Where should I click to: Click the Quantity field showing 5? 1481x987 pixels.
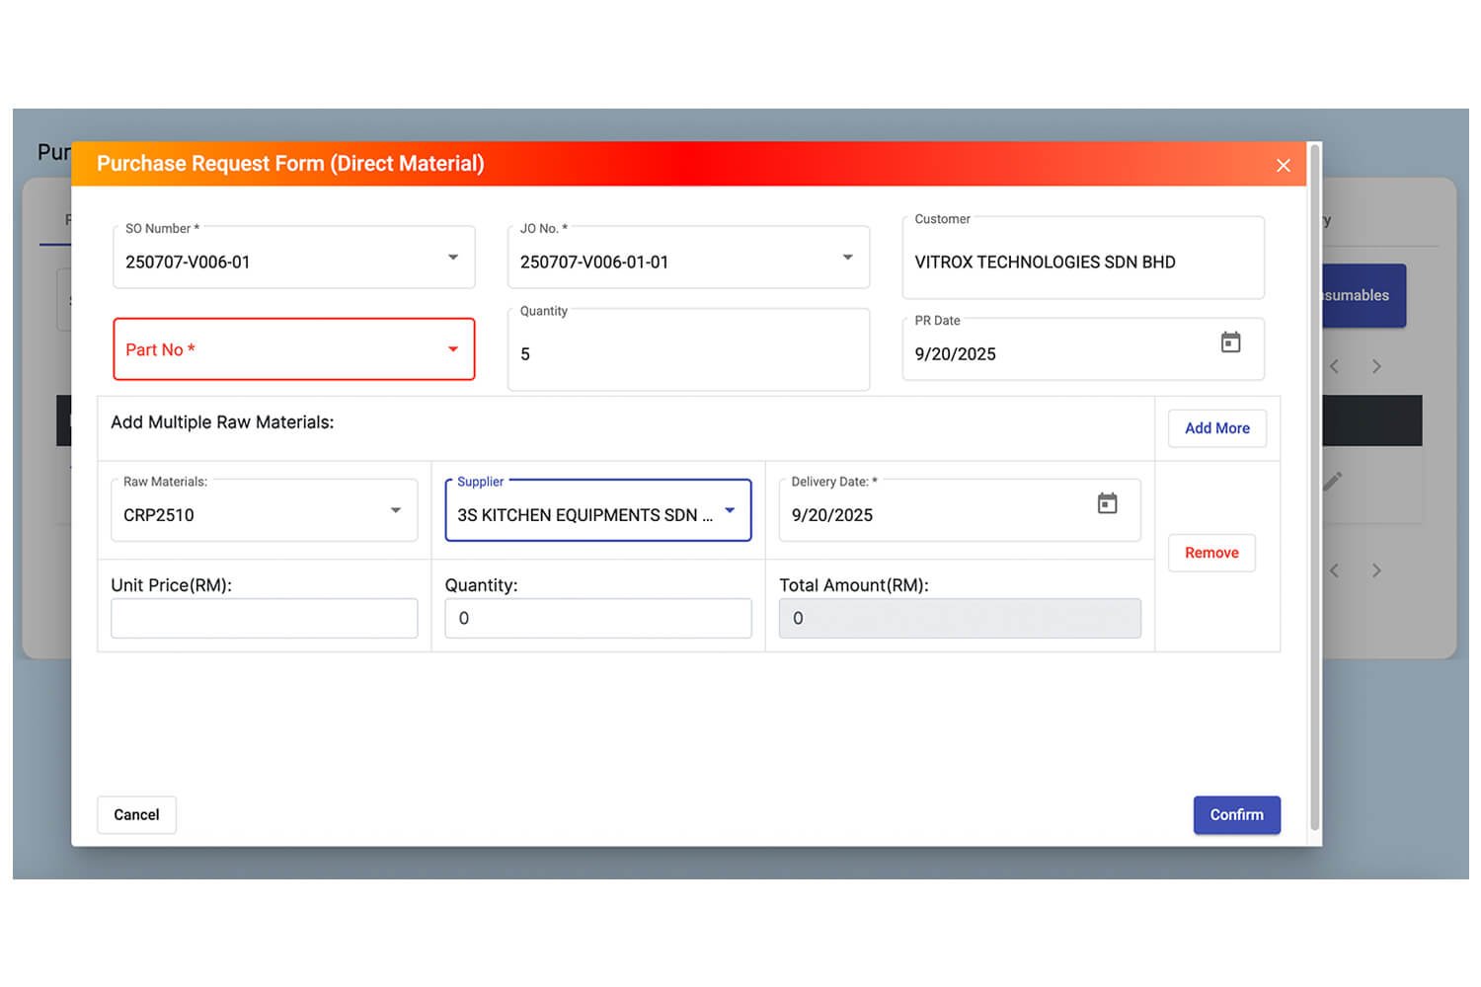(688, 353)
